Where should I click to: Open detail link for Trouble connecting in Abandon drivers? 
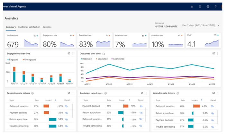(x=212, y=127)
